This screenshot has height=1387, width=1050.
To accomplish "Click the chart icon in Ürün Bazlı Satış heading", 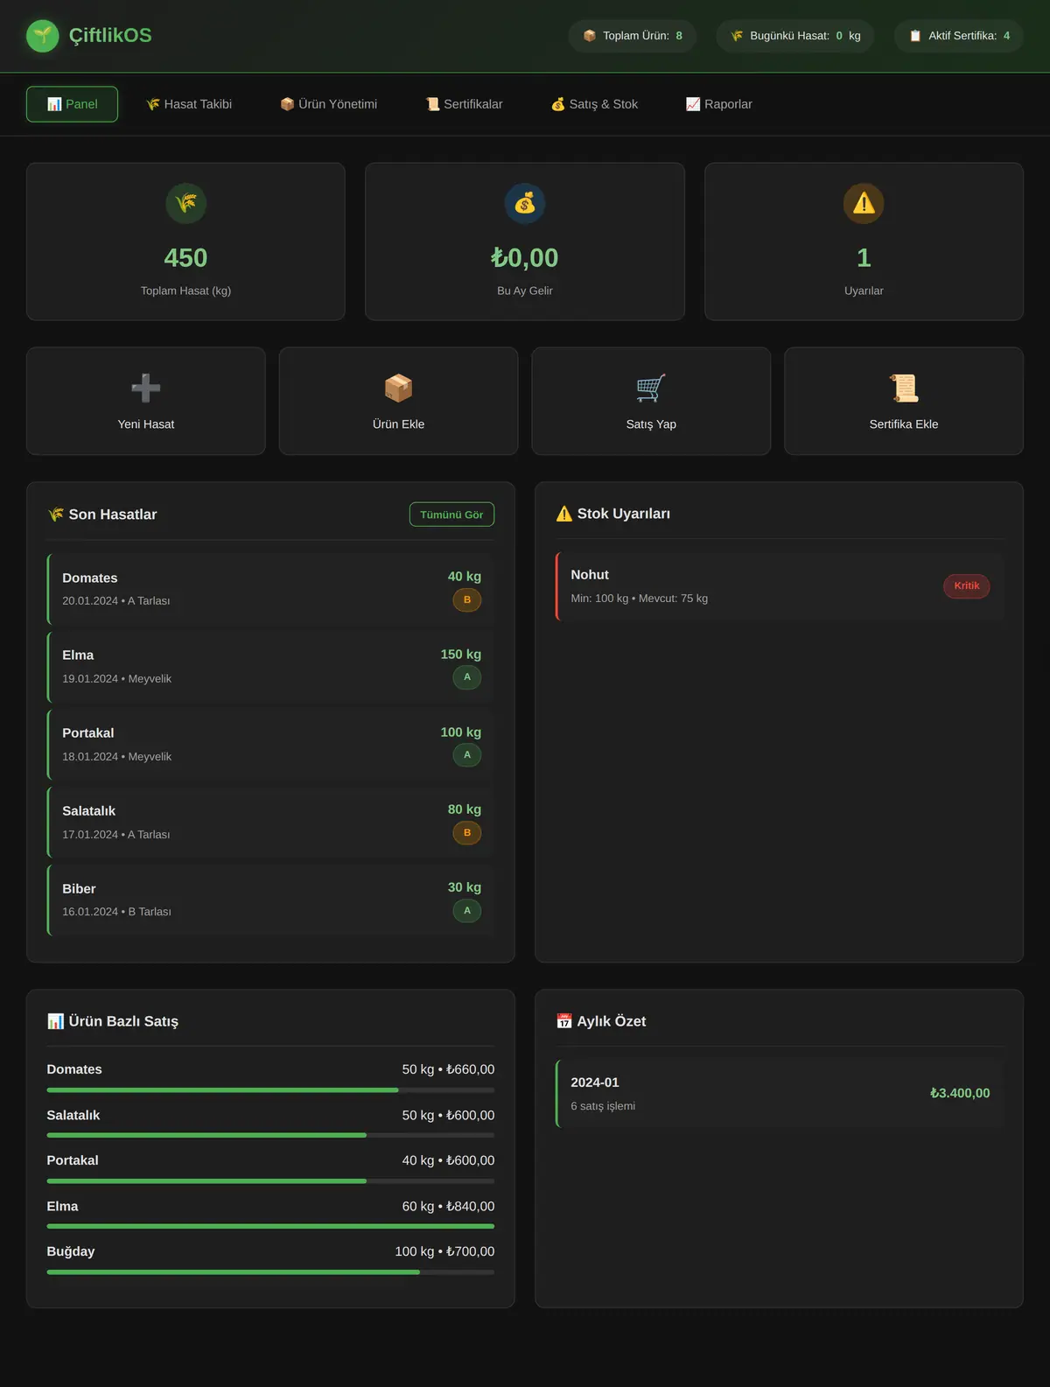I will (x=56, y=1021).
